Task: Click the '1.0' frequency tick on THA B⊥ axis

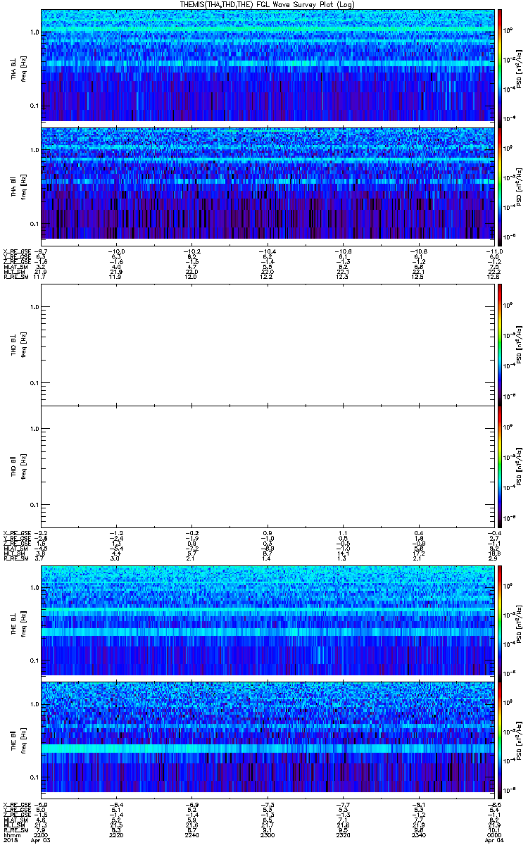Action: pos(34,32)
